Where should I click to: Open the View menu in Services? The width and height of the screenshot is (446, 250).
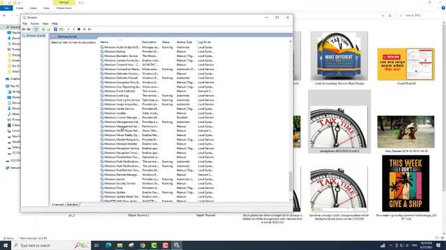(x=45, y=24)
